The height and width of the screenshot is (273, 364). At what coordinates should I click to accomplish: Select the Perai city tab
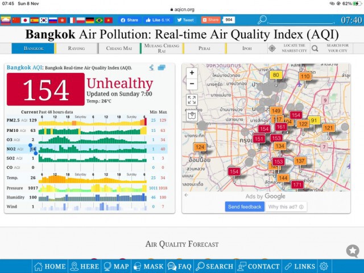click(204, 48)
